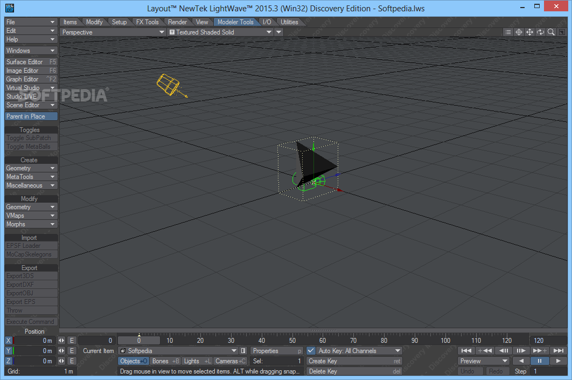Screen dimensions: 572x380
Task: Open the Perspective view type dropdown
Action: click(113, 32)
